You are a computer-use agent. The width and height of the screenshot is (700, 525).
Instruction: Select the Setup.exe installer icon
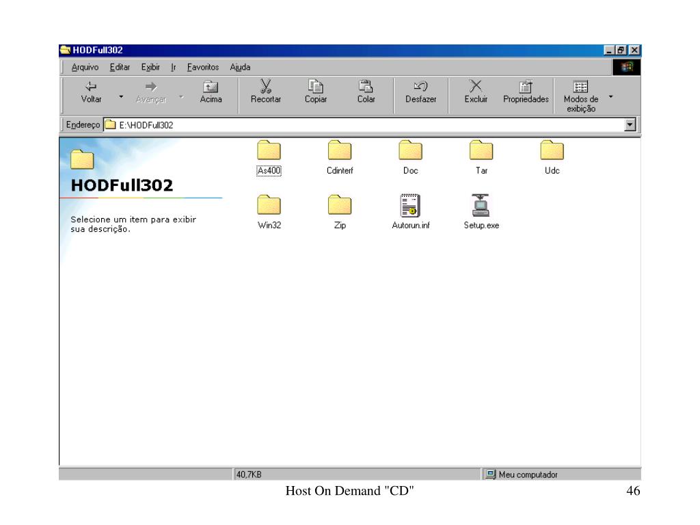(x=481, y=213)
